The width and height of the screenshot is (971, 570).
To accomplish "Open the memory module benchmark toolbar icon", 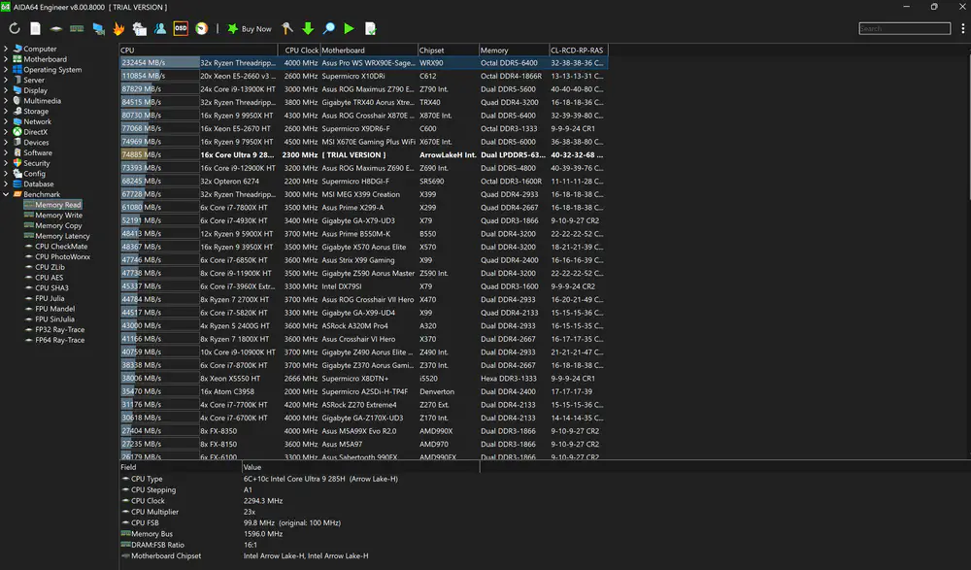I will (78, 29).
